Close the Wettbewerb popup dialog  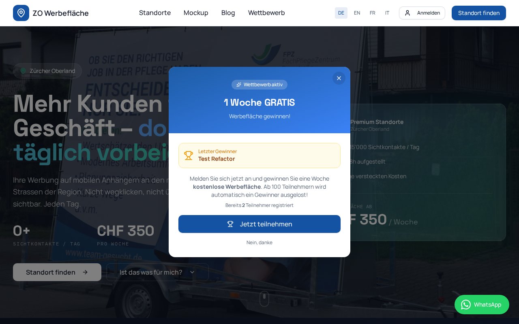click(x=339, y=78)
